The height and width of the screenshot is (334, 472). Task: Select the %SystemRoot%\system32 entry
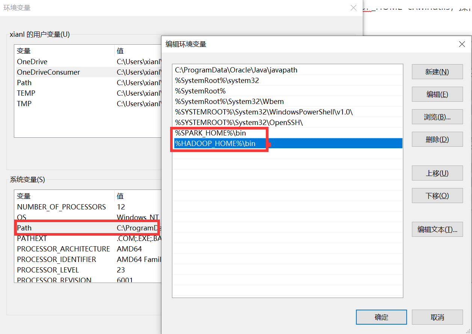288,80
